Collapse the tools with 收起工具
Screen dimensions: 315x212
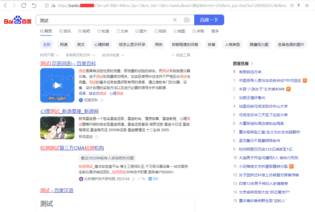[181, 55]
